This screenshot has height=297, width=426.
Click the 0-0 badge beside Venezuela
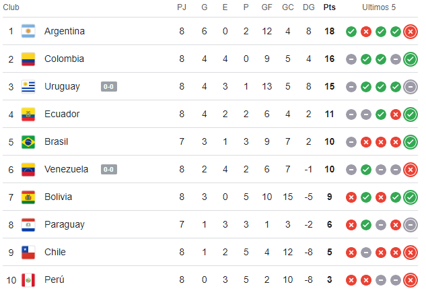(x=110, y=169)
